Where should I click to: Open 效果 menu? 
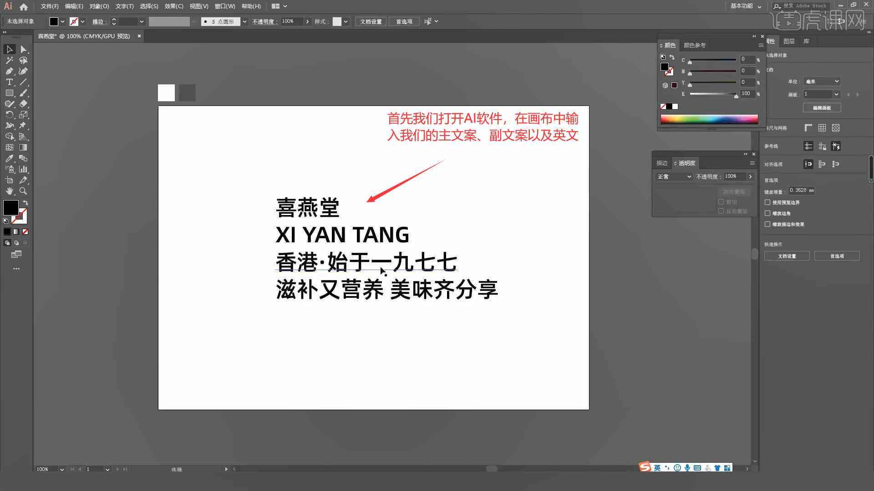[171, 6]
